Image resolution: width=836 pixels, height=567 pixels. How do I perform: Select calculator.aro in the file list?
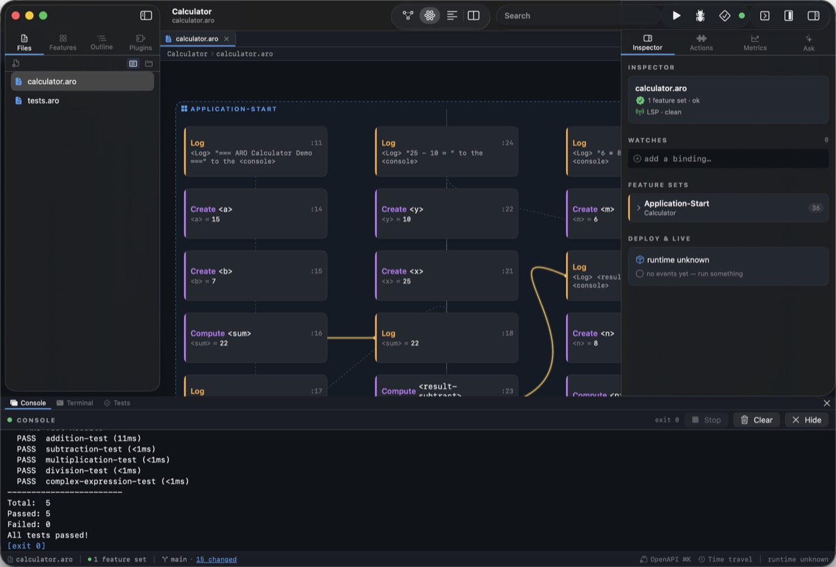tap(82, 81)
